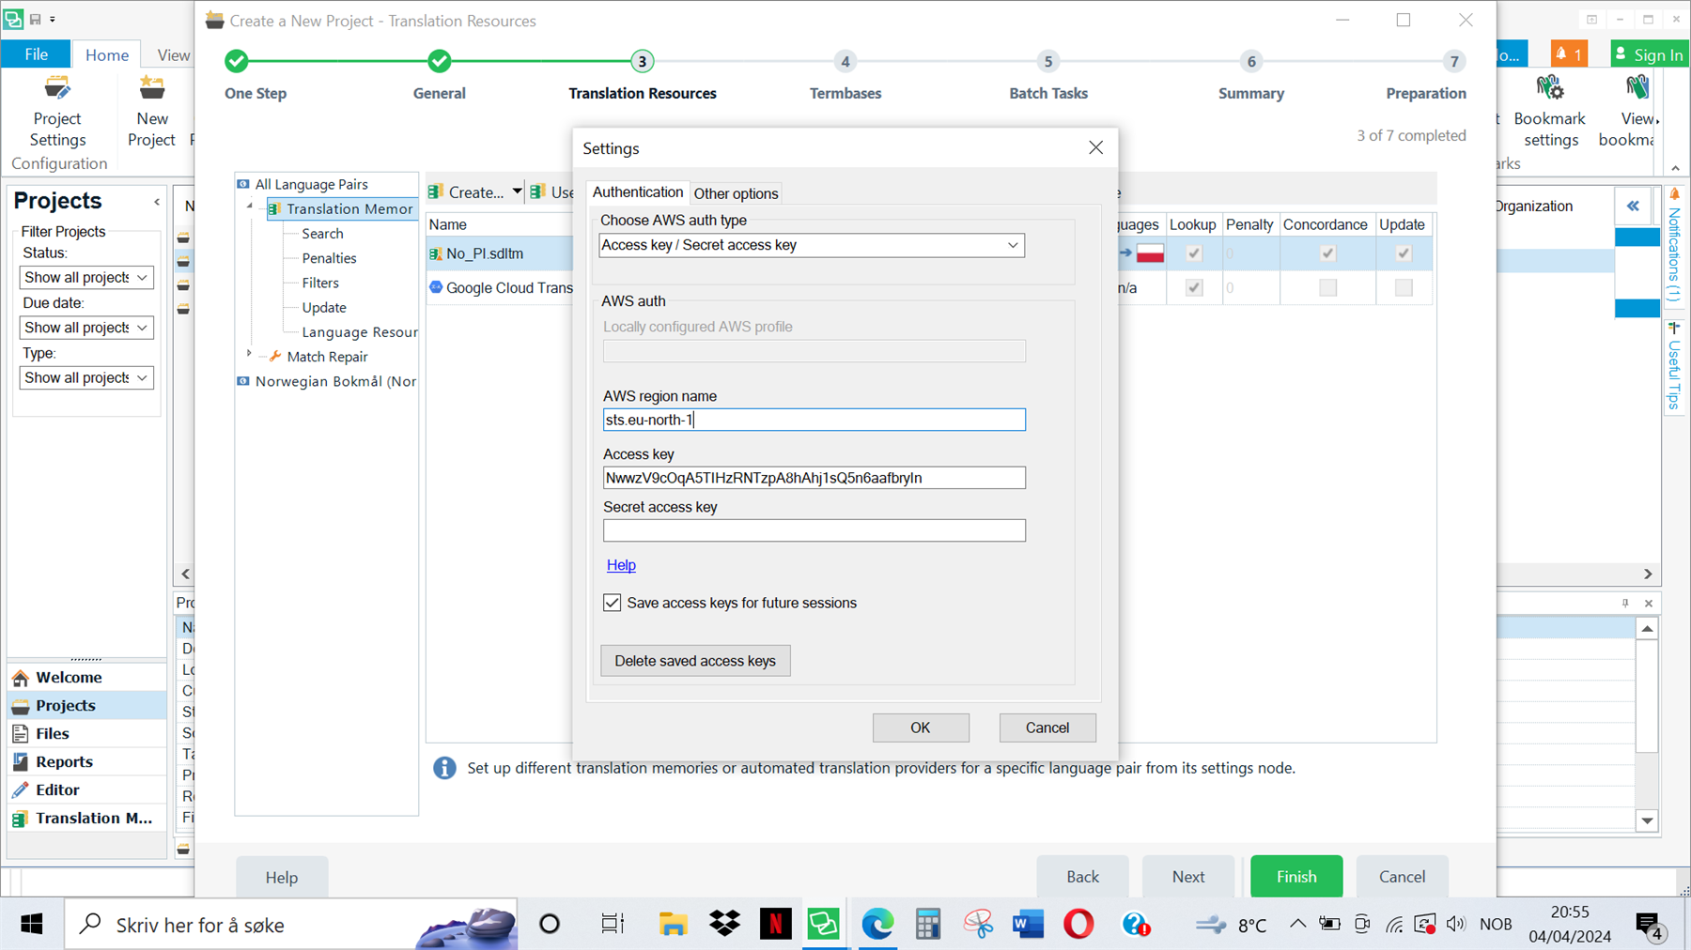1691x950 pixels.
Task: Switch to the Other options tab
Action: pos(736,193)
